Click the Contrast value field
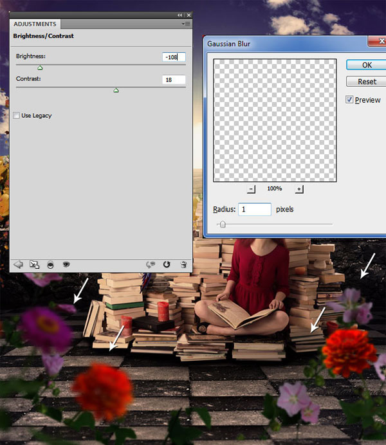The width and height of the screenshot is (386, 445). click(x=174, y=80)
